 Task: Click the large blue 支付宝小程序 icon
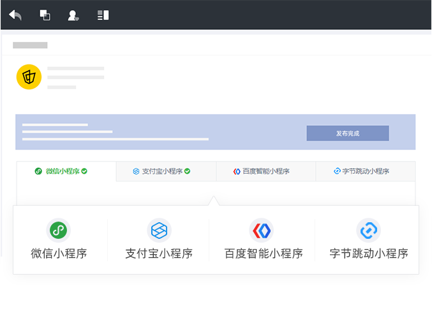pos(159,229)
